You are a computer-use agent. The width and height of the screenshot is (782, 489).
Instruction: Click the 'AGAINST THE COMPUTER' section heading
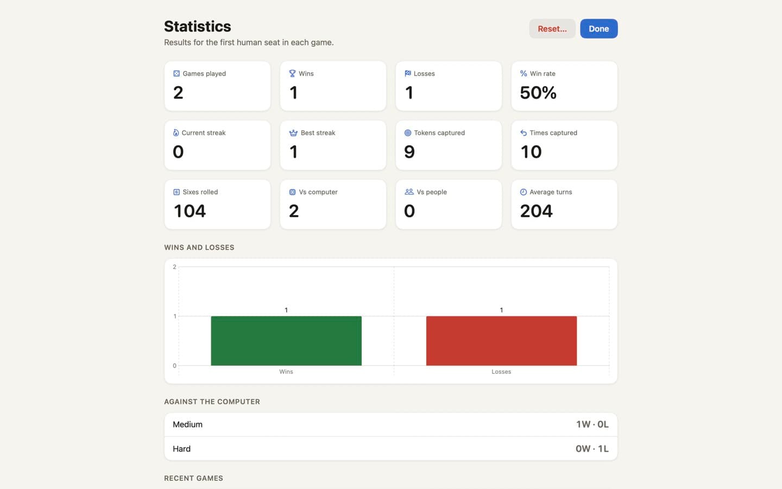pos(212,402)
